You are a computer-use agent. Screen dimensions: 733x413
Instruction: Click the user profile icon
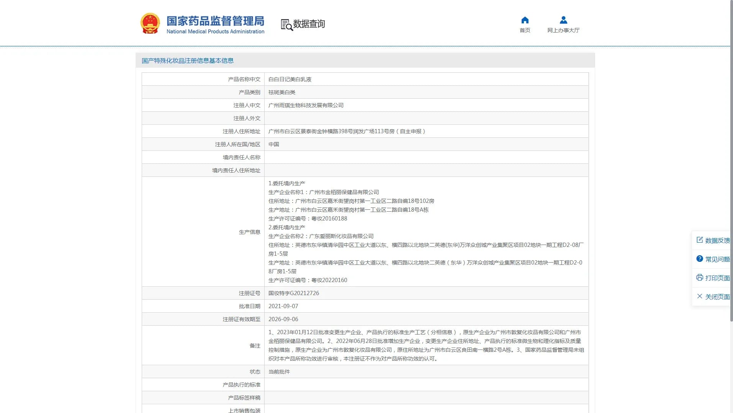pos(563,20)
